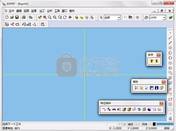Open the 加工 menu
176x131 pixels.
[x=42, y=11]
